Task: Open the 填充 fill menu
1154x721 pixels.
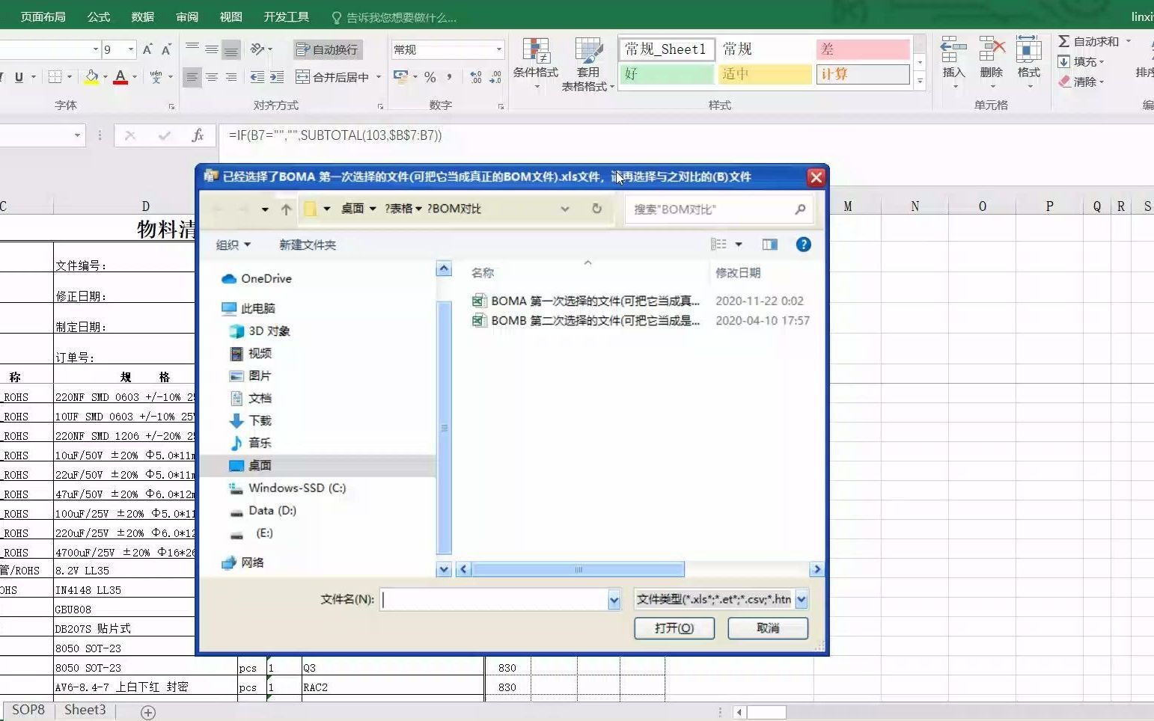Action: point(1081,61)
